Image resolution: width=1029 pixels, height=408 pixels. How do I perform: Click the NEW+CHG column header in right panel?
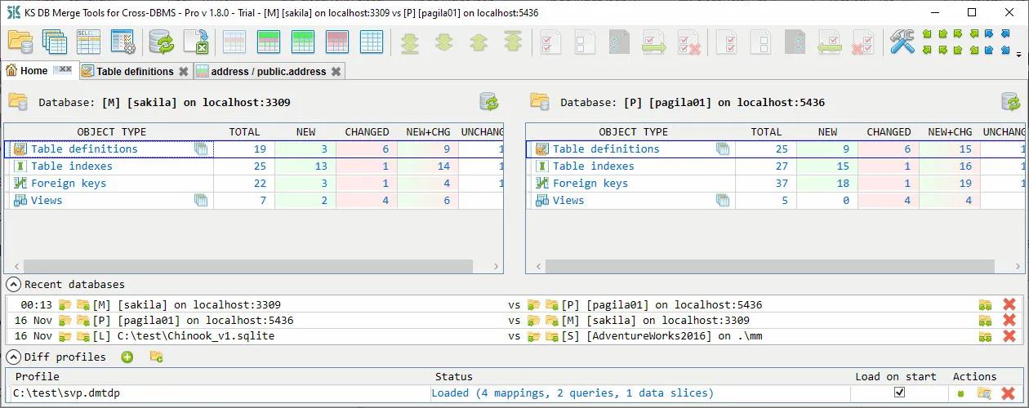coord(950,131)
